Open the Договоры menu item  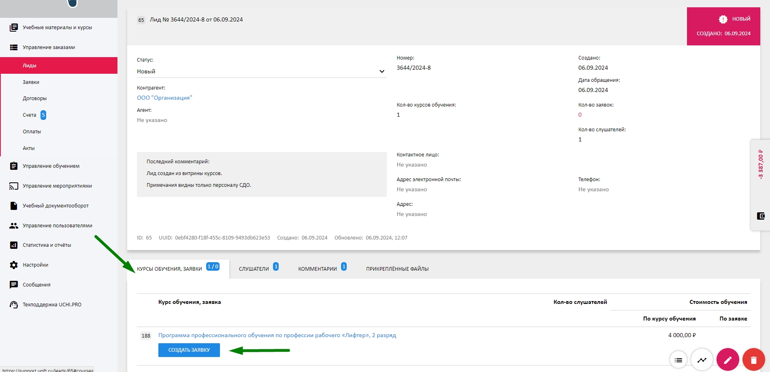[x=59, y=98]
